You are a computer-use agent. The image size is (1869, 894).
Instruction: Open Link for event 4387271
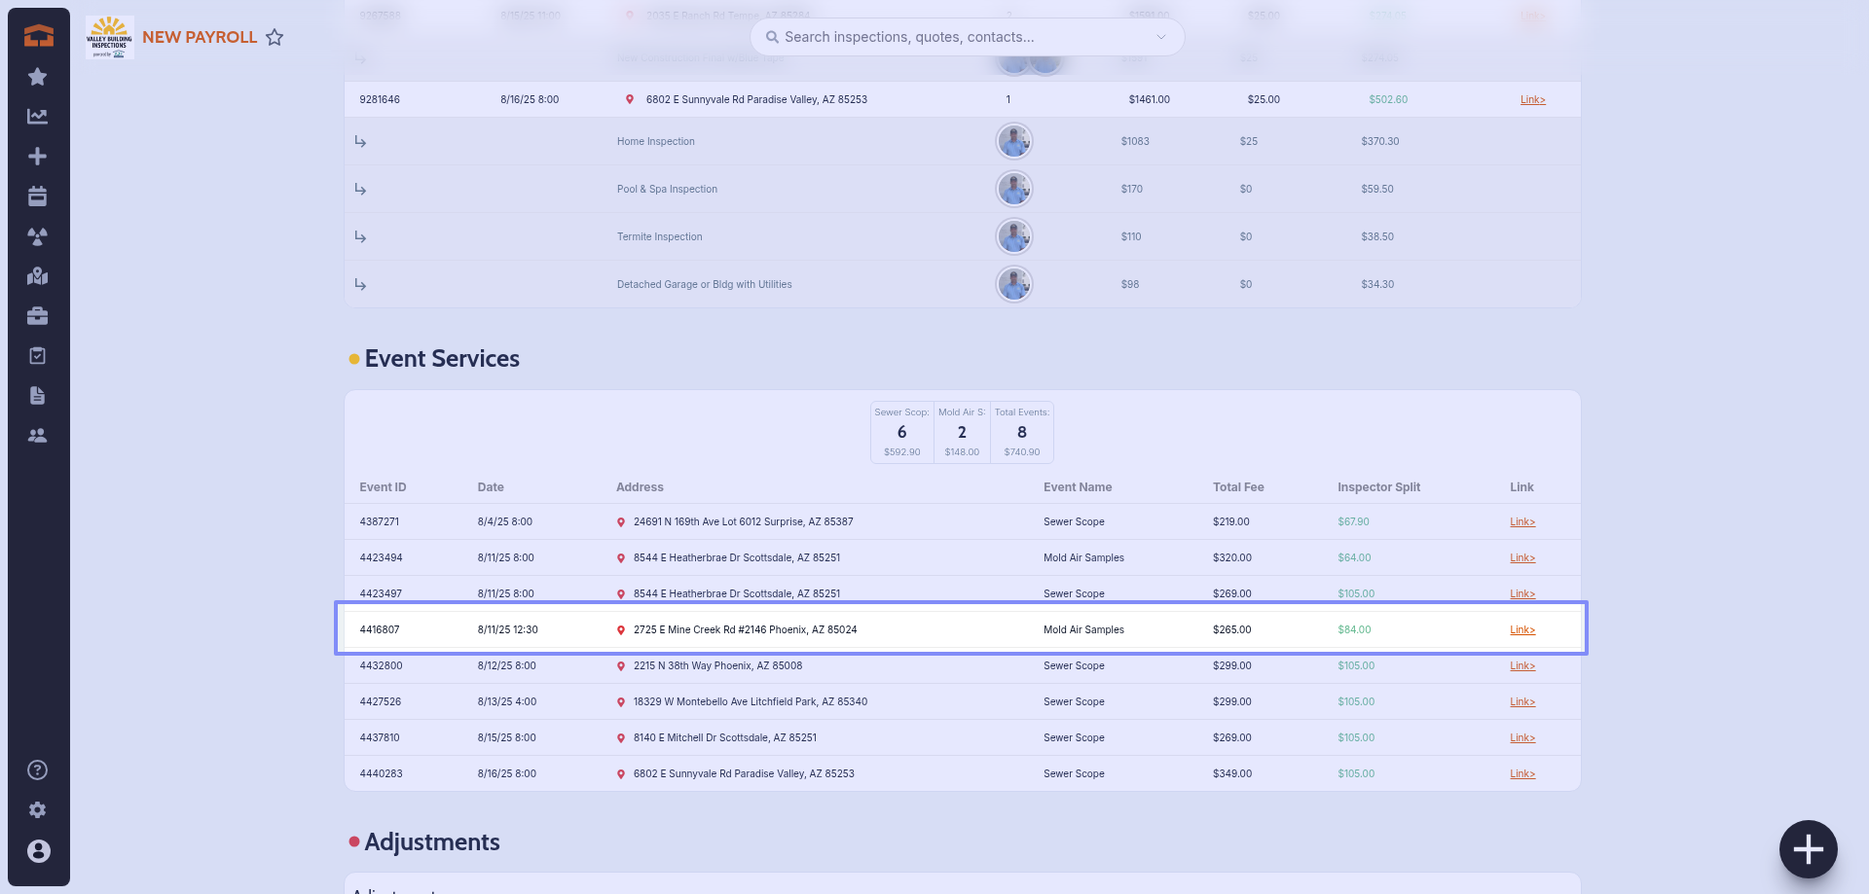(1521, 522)
